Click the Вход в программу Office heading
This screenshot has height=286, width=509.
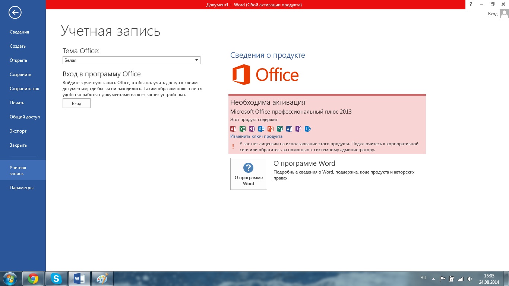pyautogui.click(x=102, y=74)
